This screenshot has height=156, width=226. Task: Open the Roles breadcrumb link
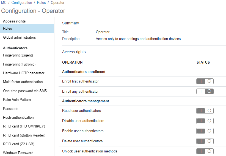tap(41, 2)
